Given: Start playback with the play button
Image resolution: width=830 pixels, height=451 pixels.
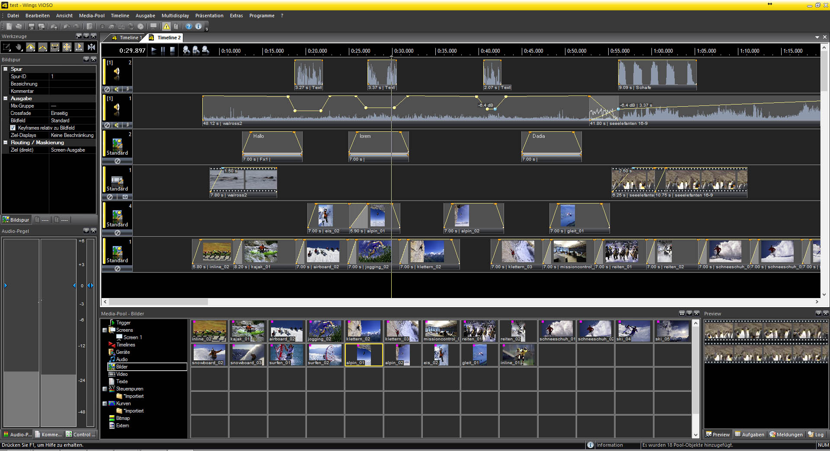Looking at the screenshot, I should pyautogui.click(x=154, y=51).
